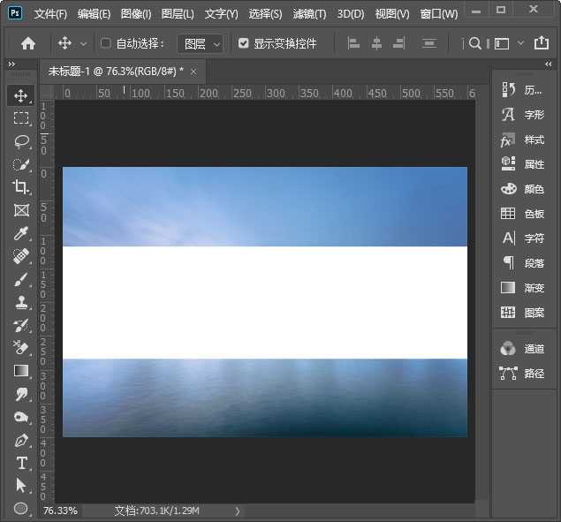Open the 通道 panel
The image size is (561, 522).
pos(523,349)
